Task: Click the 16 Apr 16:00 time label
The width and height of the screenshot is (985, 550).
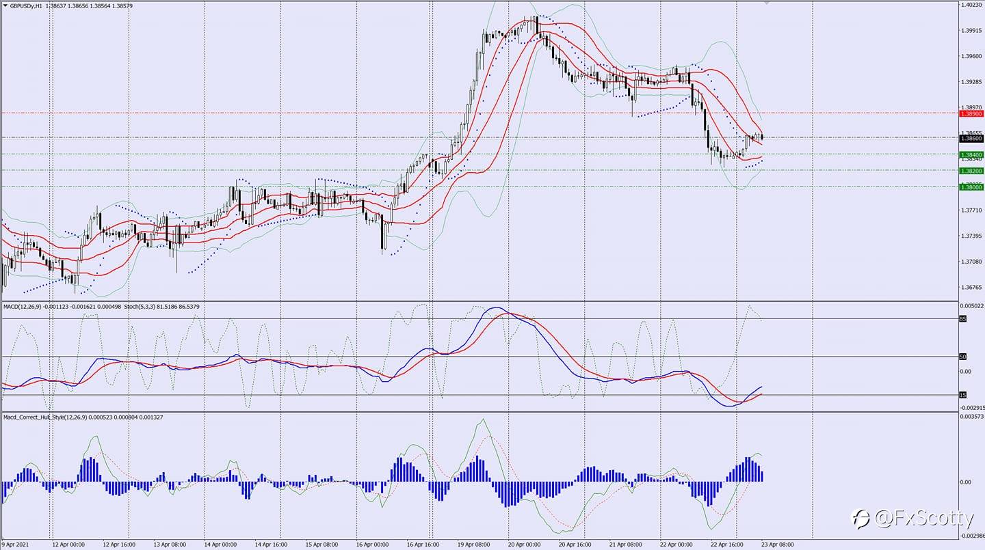Action: pos(422,545)
